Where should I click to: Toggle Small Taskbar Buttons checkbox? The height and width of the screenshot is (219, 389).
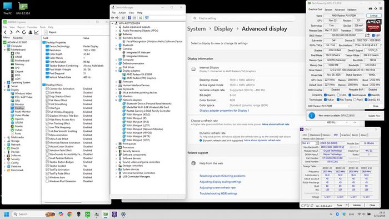tap(47, 158)
